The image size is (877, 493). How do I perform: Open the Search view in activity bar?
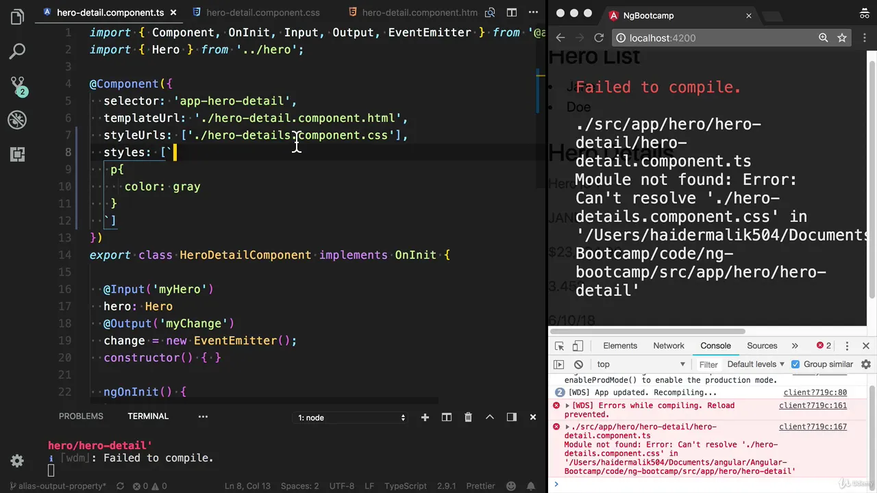tap(17, 51)
